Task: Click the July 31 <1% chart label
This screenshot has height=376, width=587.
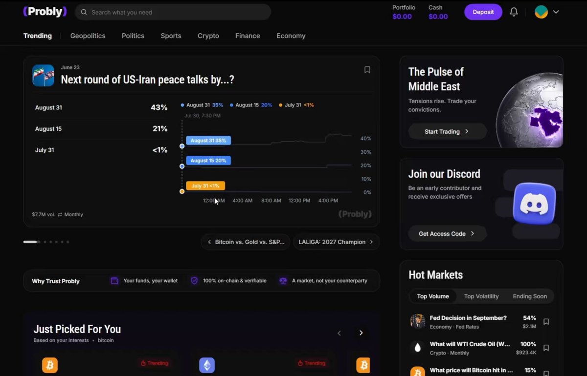Action: [x=205, y=186]
